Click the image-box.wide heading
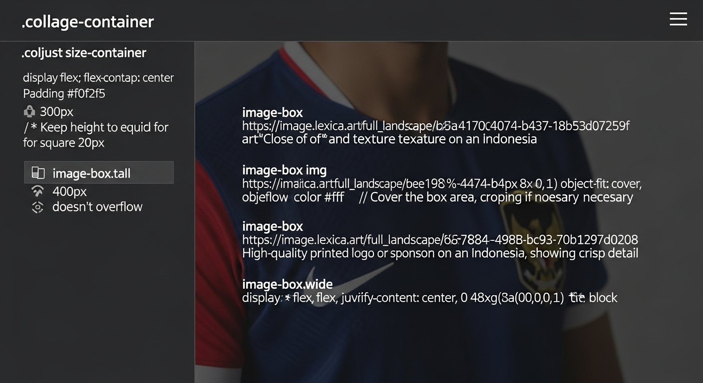The height and width of the screenshot is (383, 703). click(x=287, y=284)
